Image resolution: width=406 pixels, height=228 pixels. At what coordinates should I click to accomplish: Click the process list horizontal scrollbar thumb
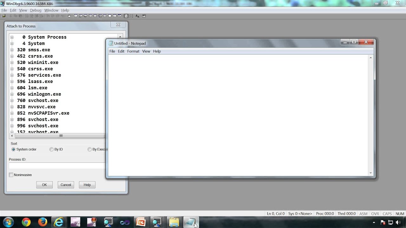point(61,136)
